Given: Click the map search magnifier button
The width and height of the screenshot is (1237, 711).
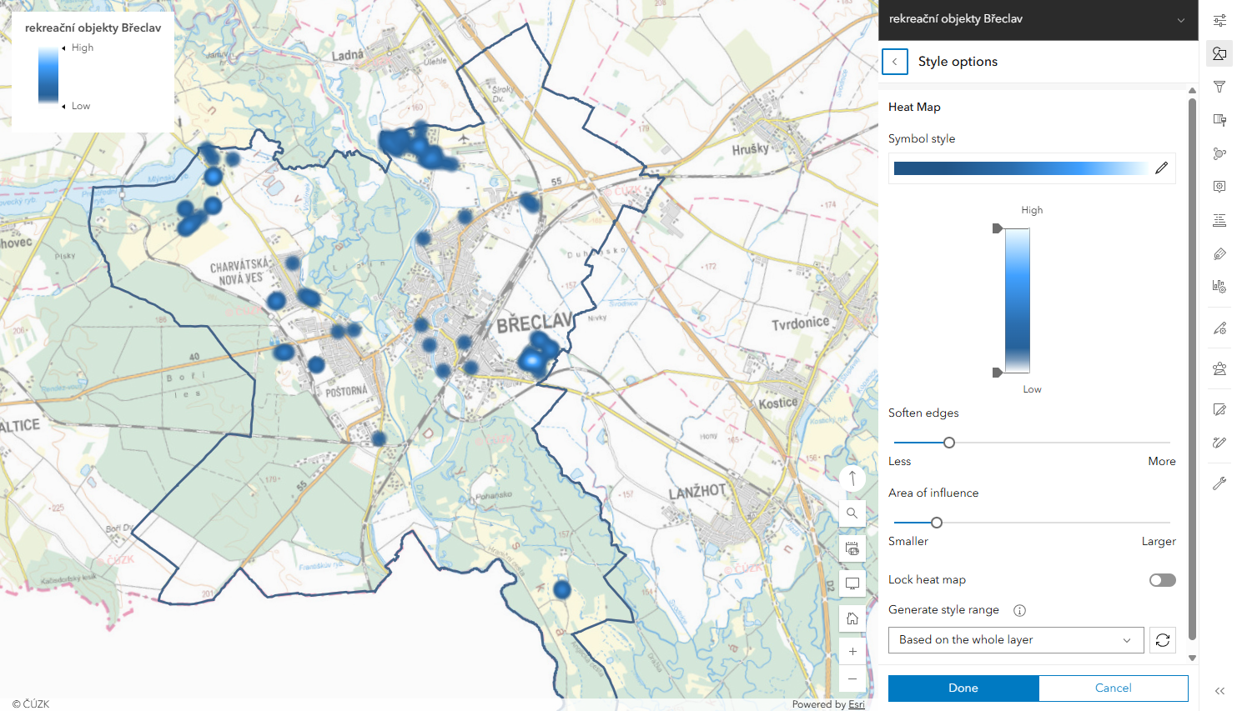Looking at the screenshot, I should pos(852,513).
